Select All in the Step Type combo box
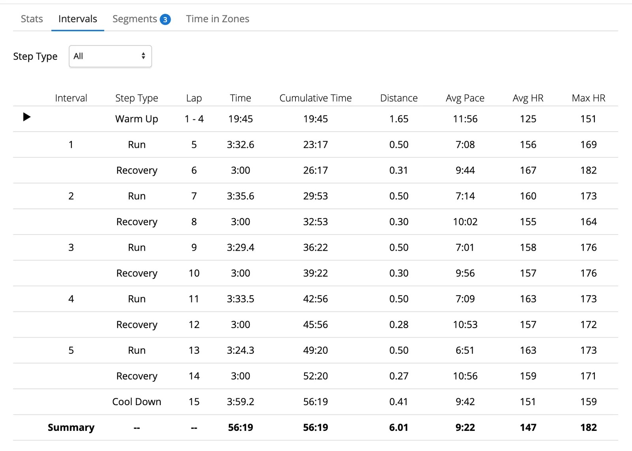Image resolution: width=632 pixels, height=451 pixels. tap(111, 56)
